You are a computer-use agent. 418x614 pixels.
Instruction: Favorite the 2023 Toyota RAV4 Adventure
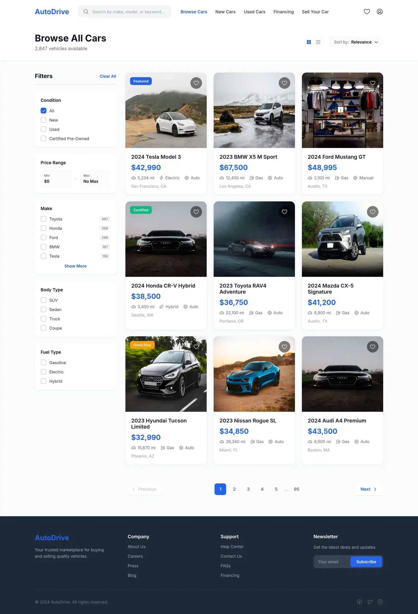pyautogui.click(x=284, y=212)
